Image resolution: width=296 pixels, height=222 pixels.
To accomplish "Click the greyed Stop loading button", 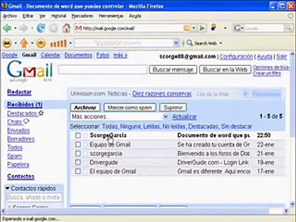I will (53, 28).
